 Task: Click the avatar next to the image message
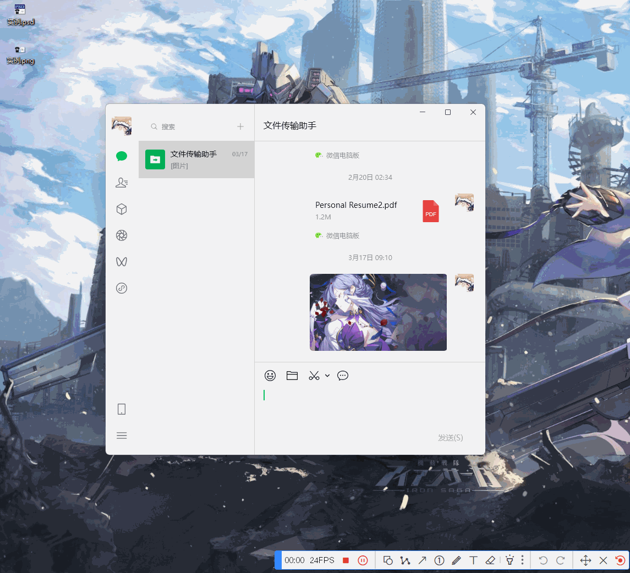pos(464,283)
